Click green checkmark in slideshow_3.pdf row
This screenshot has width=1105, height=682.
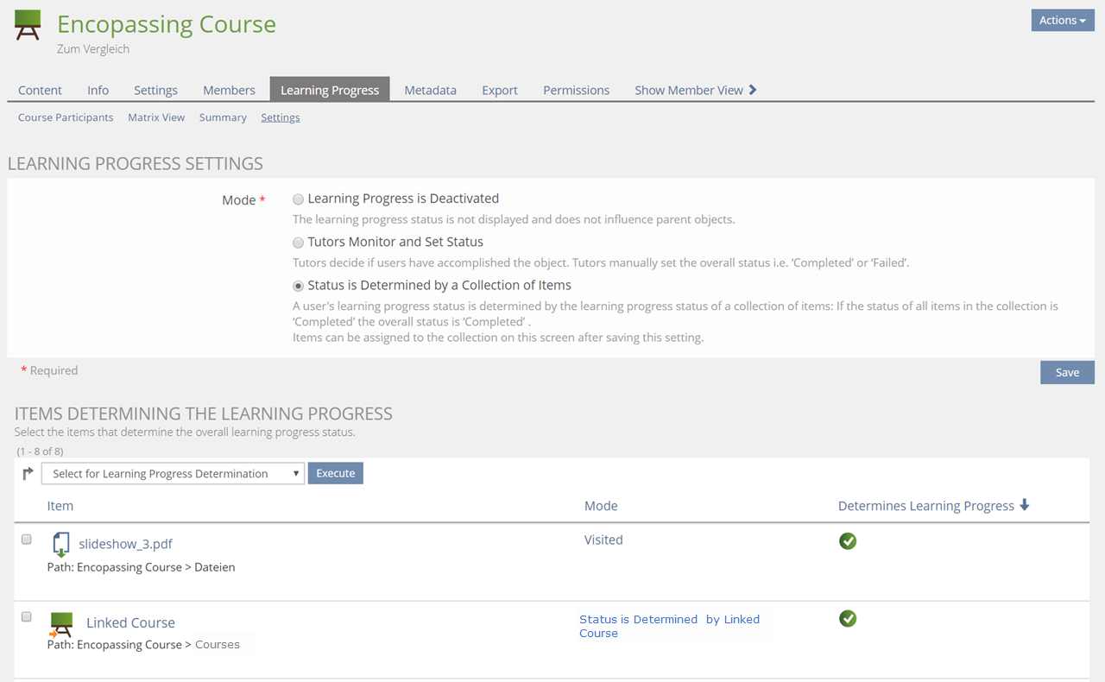[848, 541]
